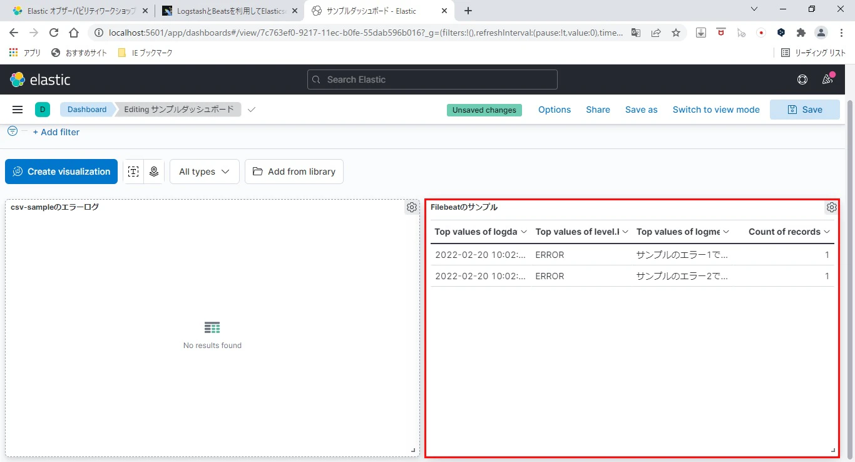This screenshot has width=855, height=462.
Task: Open a new browser tab
Action: click(468, 11)
